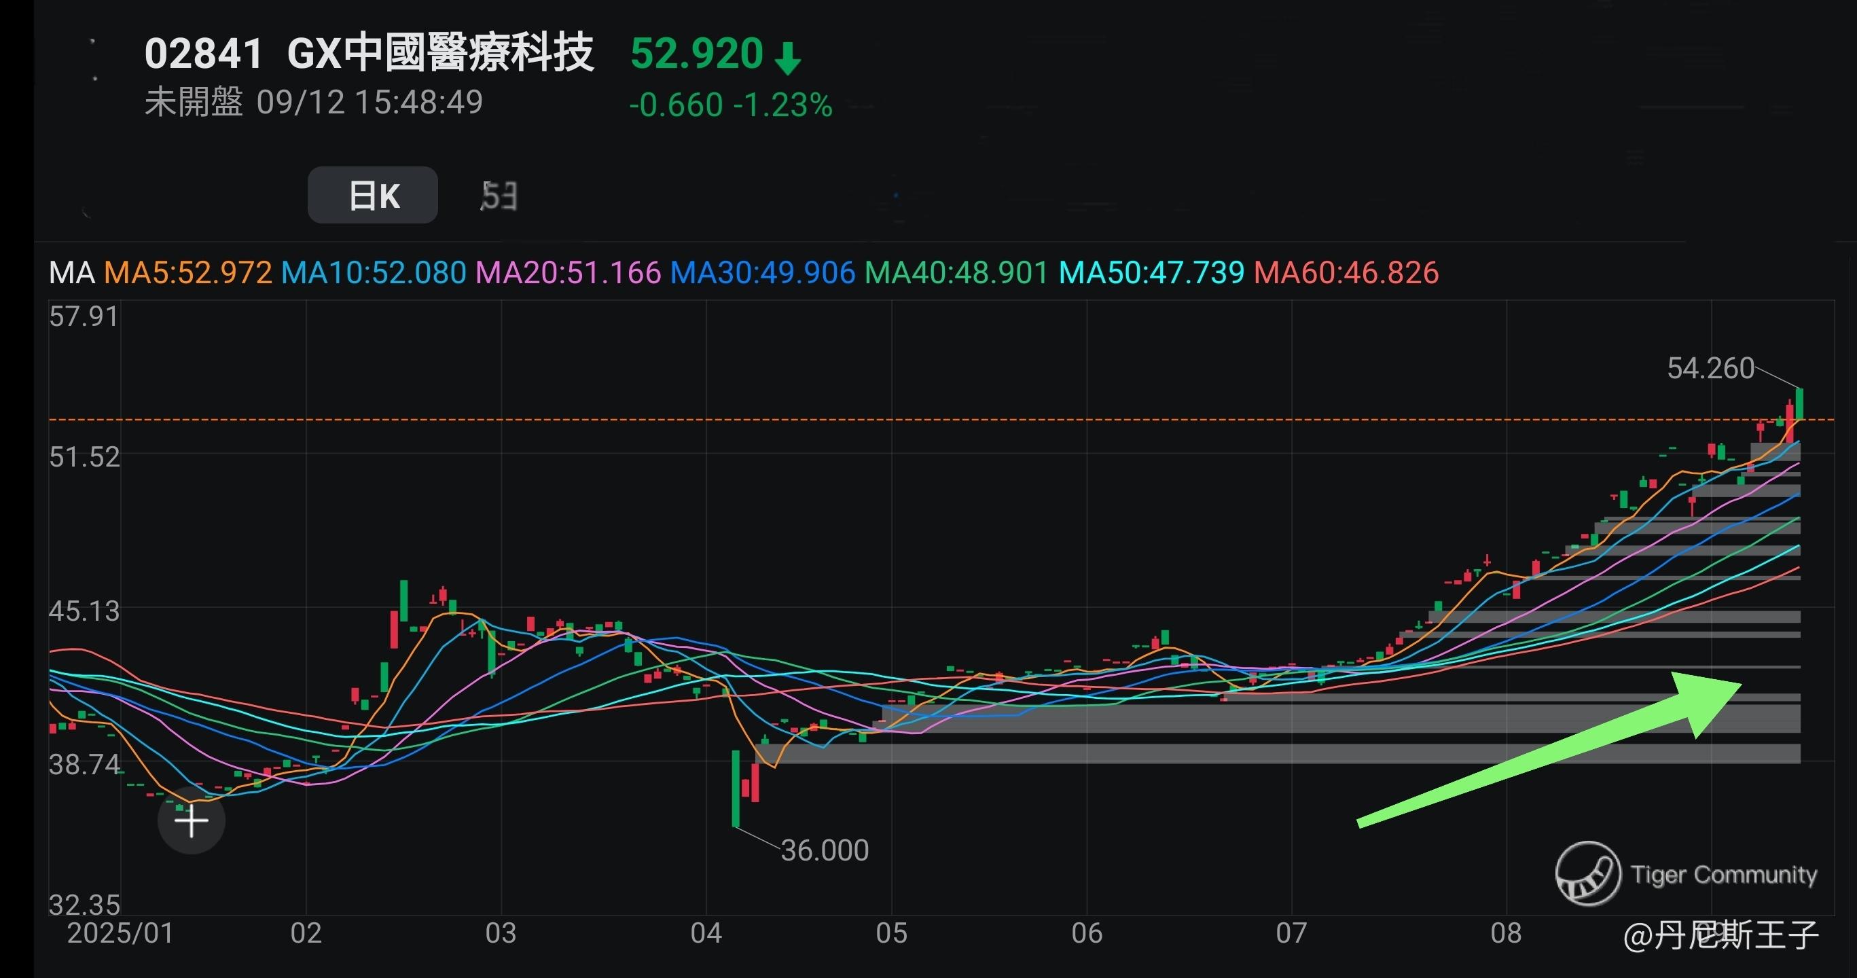The height and width of the screenshot is (978, 1857).
Task: Select the 日K tab
Action: (373, 196)
